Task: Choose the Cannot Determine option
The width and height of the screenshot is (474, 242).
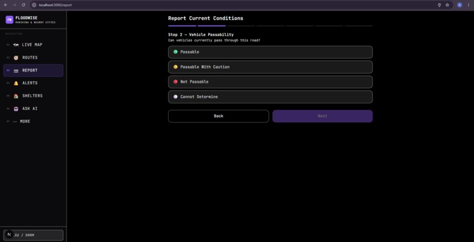Action: (x=271, y=97)
